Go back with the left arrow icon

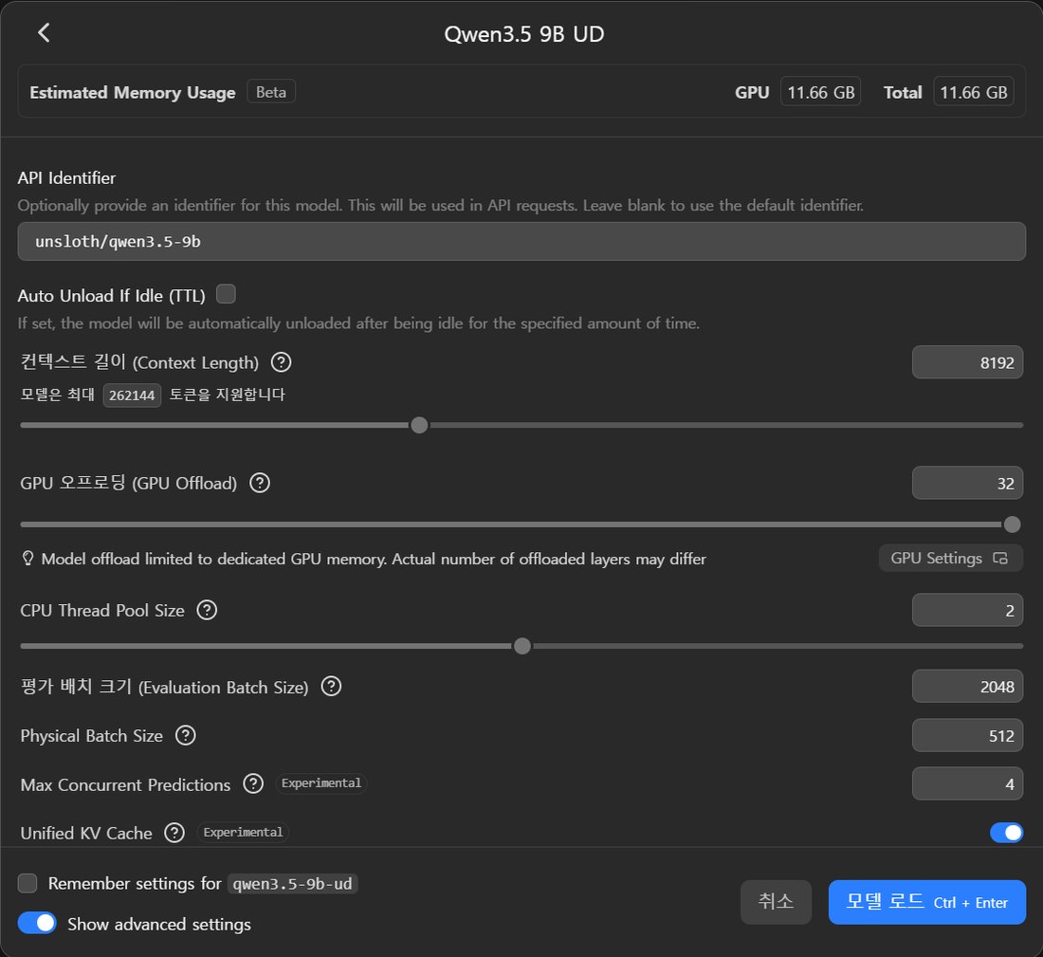pyautogui.click(x=44, y=32)
